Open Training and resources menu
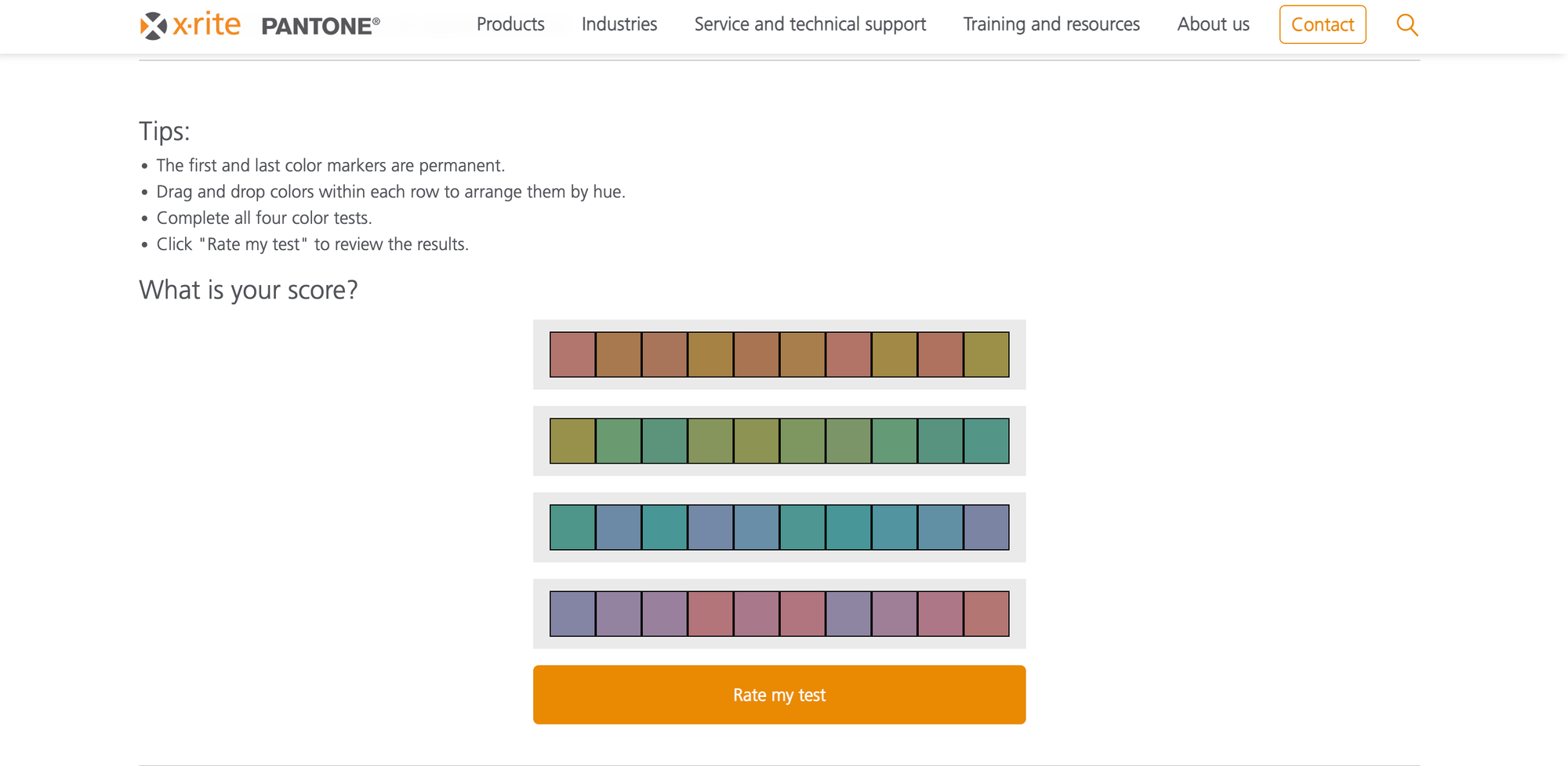Viewport: 1568px width, 766px height. 1051,24
